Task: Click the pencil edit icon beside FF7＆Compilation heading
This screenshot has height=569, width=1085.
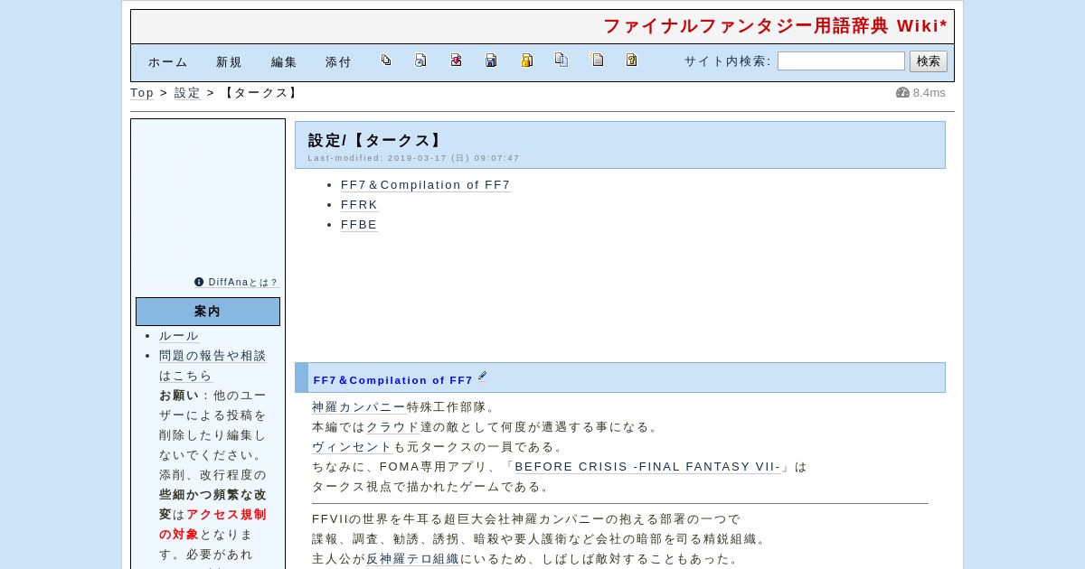Action: 482,376
